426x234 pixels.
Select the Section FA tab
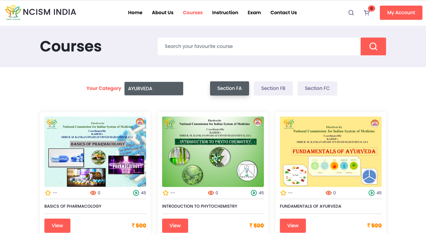coord(230,88)
